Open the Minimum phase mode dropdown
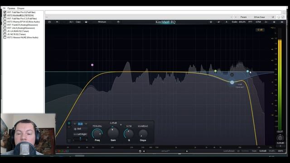 [102, 22]
